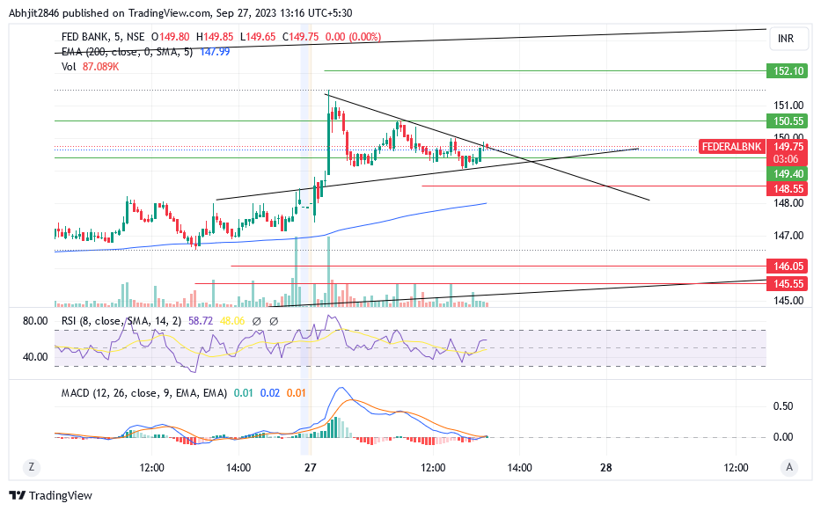
Task: Click the 03:06 countdown timer label
Action: point(786,159)
